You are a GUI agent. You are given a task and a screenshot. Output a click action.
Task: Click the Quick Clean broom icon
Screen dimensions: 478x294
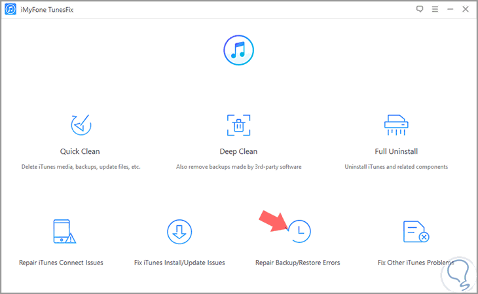[81, 125]
